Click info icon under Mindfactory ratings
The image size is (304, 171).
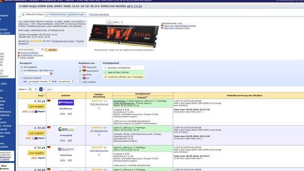tap(99, 108)
